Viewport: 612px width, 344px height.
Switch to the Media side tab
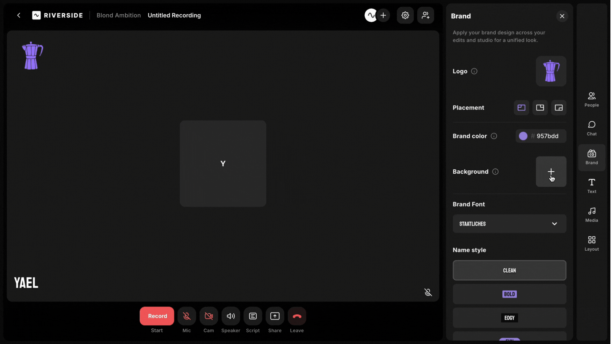pos(592,215)
